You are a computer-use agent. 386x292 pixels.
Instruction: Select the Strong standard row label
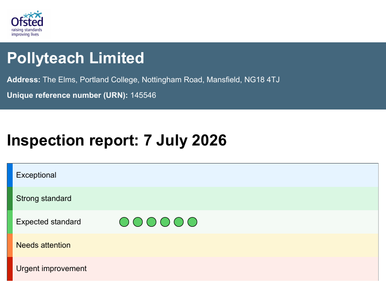coord(44,199)
